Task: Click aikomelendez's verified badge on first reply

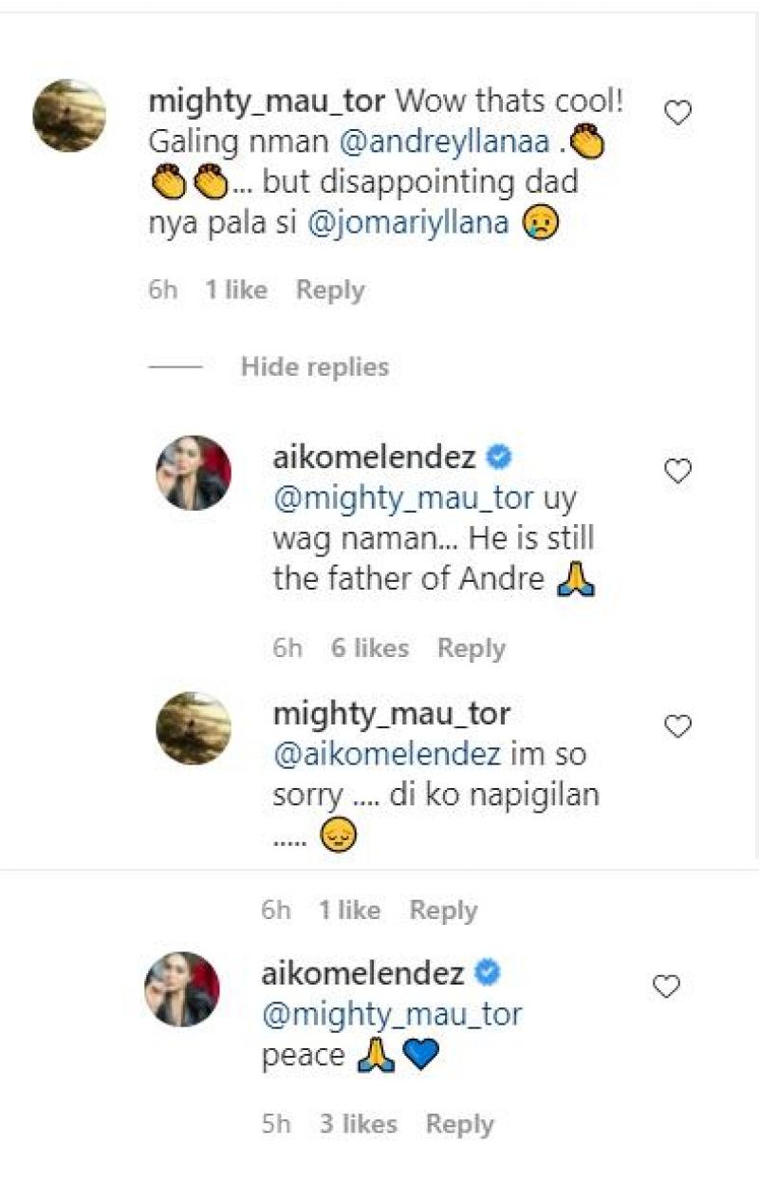Action: pos(499,459)
